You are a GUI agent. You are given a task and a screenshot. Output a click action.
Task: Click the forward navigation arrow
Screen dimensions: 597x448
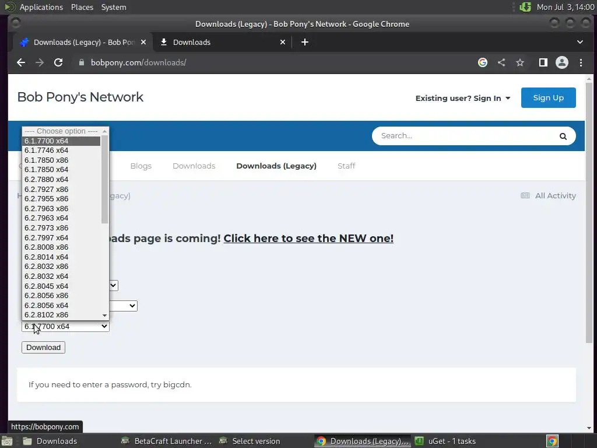coord(40,62)
